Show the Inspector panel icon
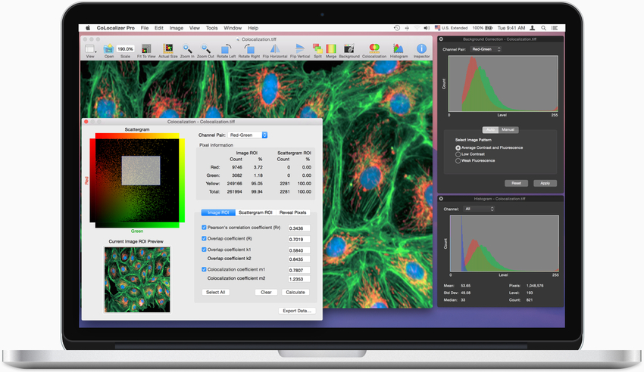This screenshot has height=372, width=644. pyautogui.click(x=421, y=49)
